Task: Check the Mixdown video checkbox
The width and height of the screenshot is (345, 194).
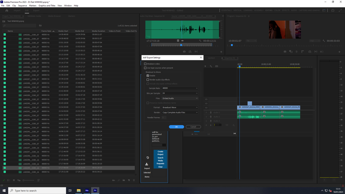Action: tap(145, 64)
